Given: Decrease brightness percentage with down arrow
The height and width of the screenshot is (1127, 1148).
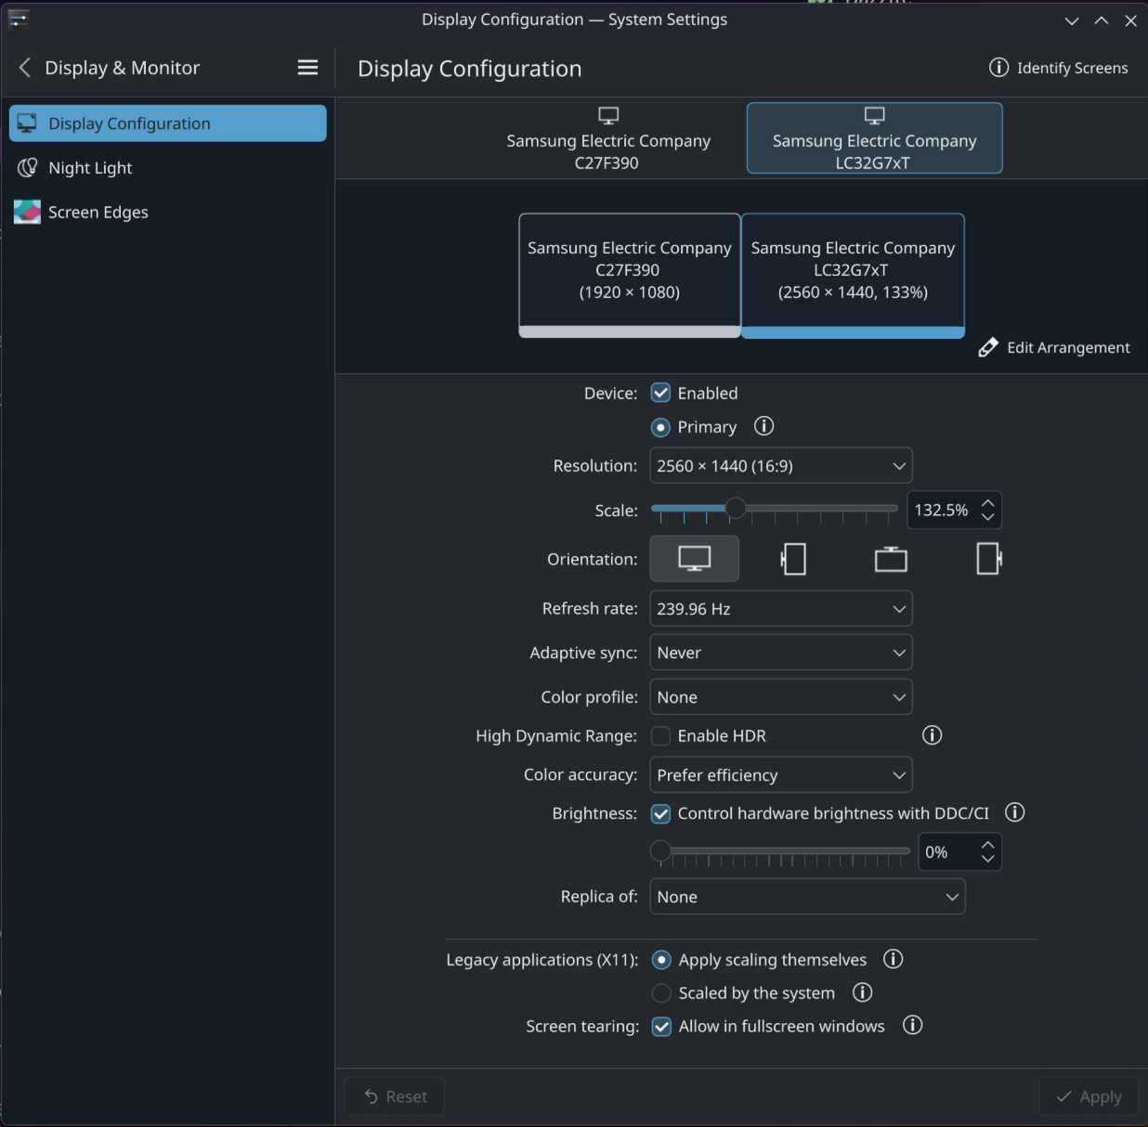Looking at the screenshot, I should [x=988, y=859].
